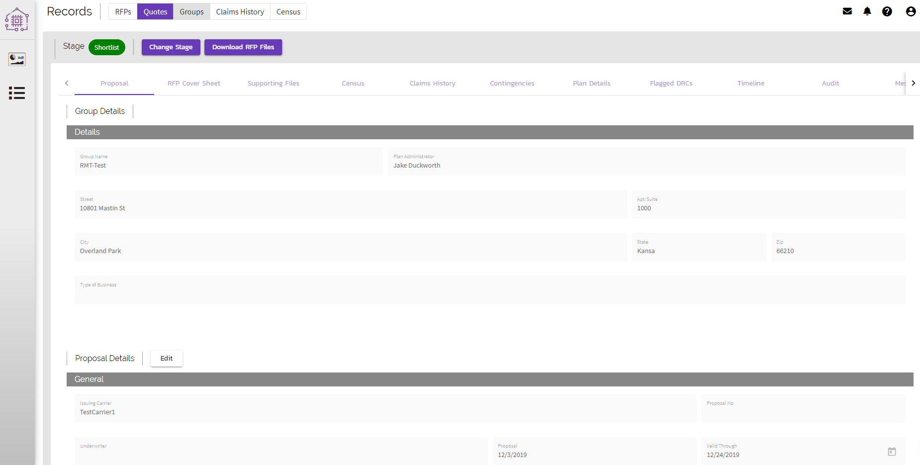
Task: Click the State field
Action: 699,247
